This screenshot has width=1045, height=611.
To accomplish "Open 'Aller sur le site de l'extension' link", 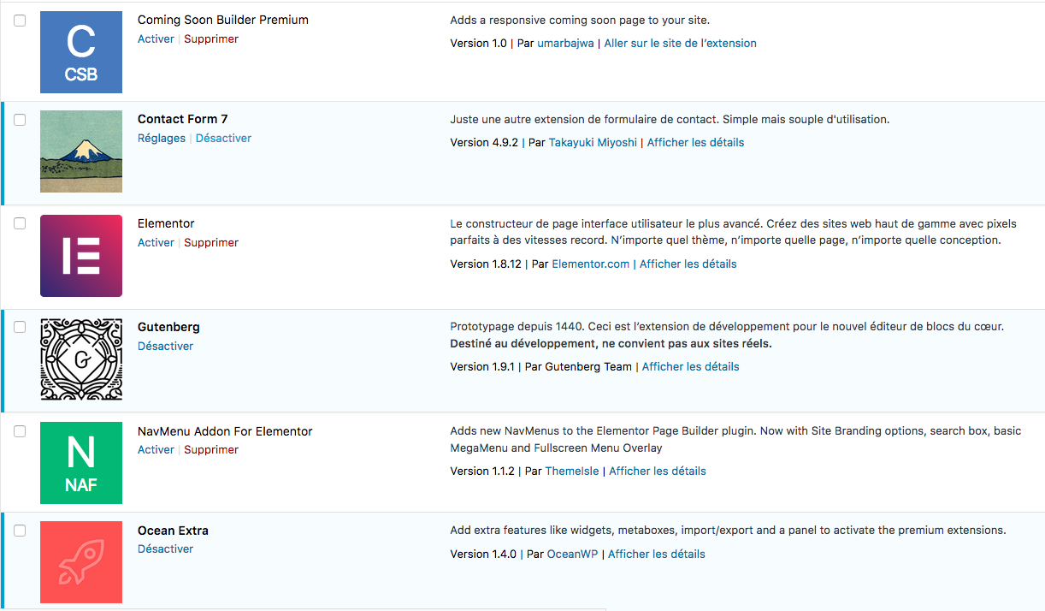I will coord(680,44).
